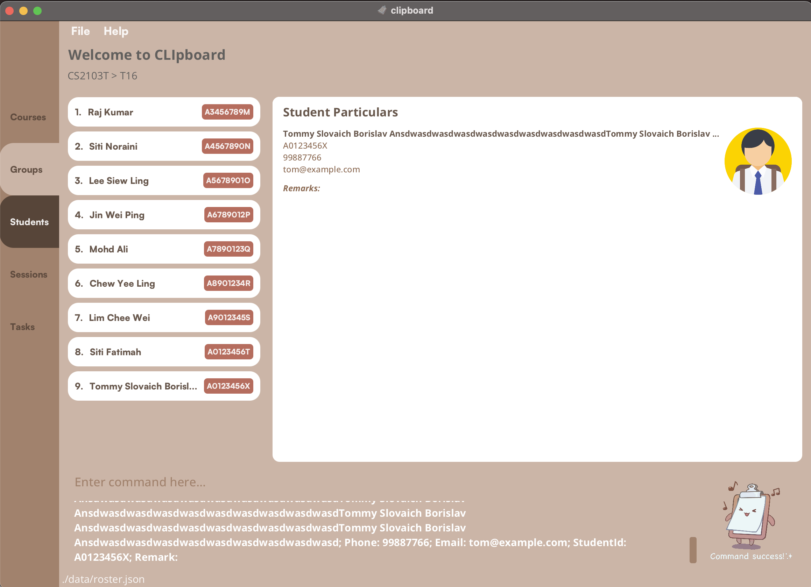The image size is (811, 587).
Task: Click the A3456789M student ID badge
Action: pyautogui.click(x=227, y=112)
